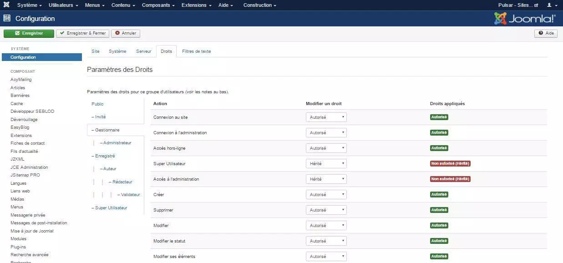This screenshot has height=263, width=563.
Task: Open JCE Administration in sidebar
Action: click(29, 167)
